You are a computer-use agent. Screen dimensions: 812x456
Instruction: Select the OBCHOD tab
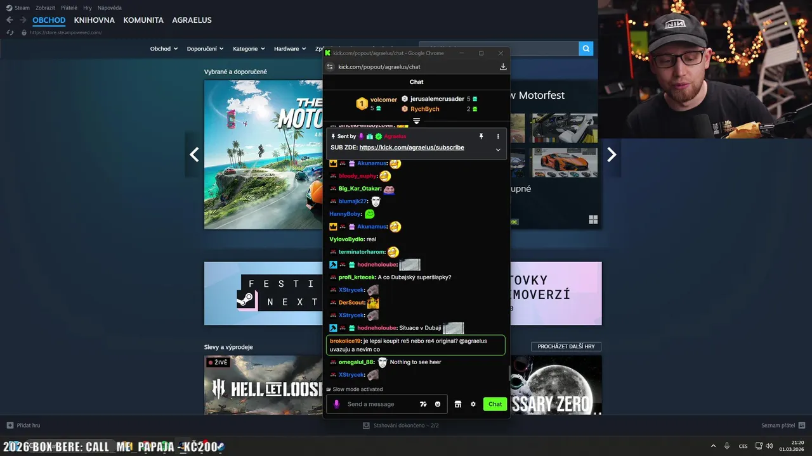[x=49, y=20]
